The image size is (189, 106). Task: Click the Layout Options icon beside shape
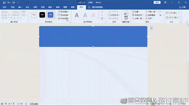point(151,28)
